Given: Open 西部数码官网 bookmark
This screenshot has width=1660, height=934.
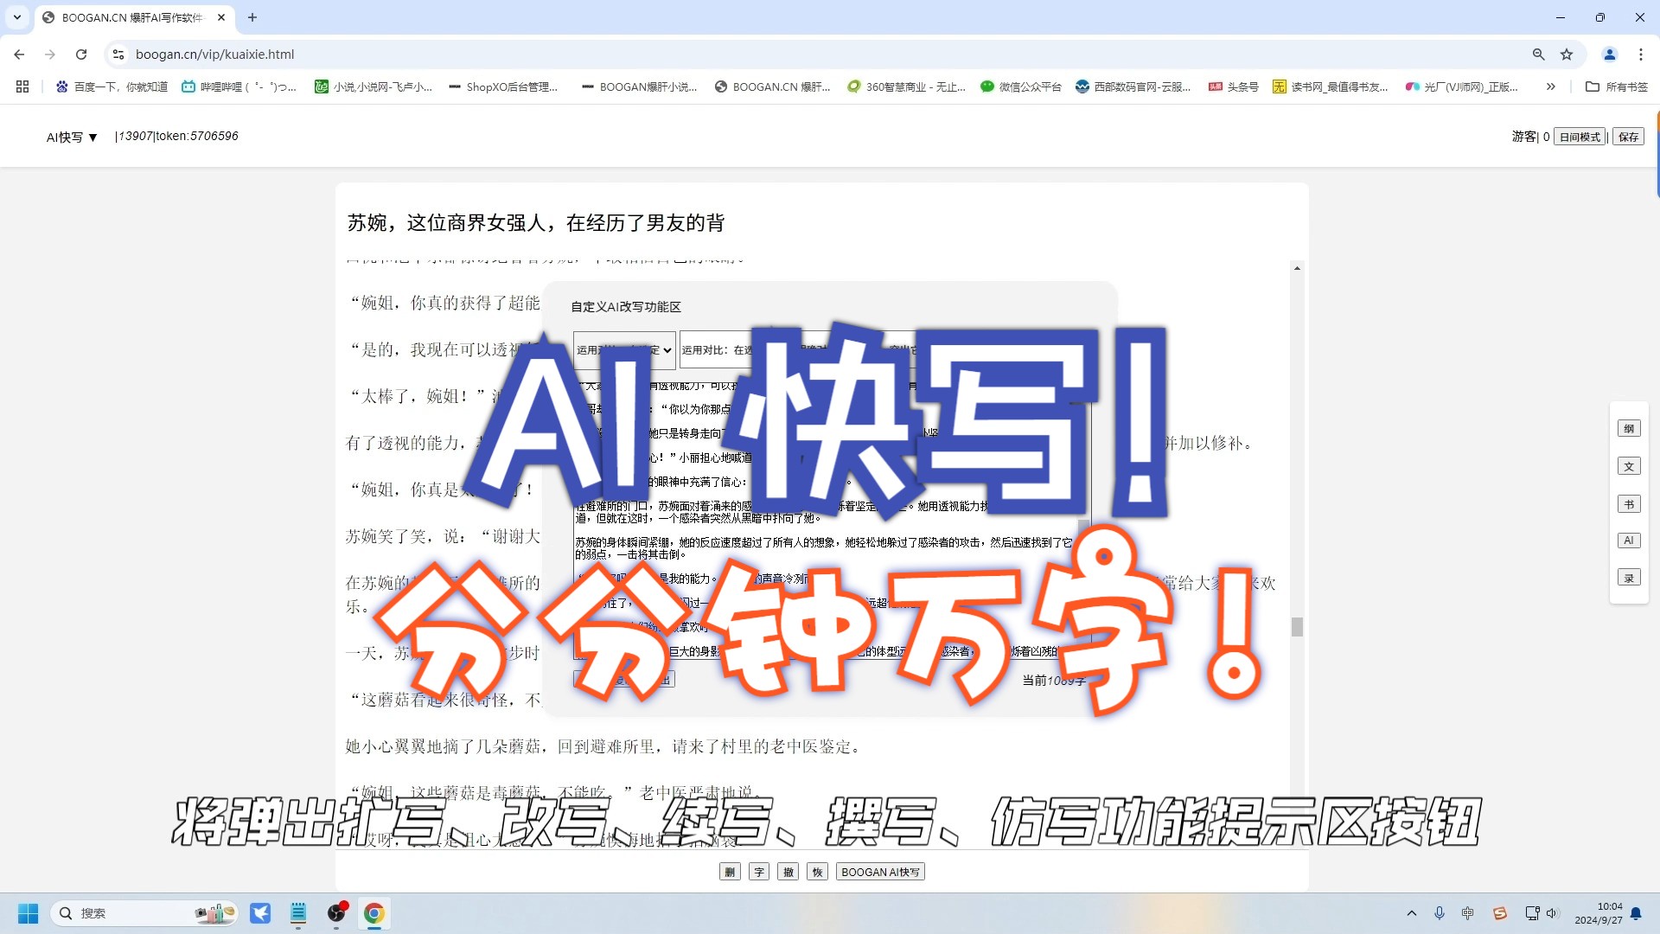Looking at the screenshot, I should (x=1133, y=86).
